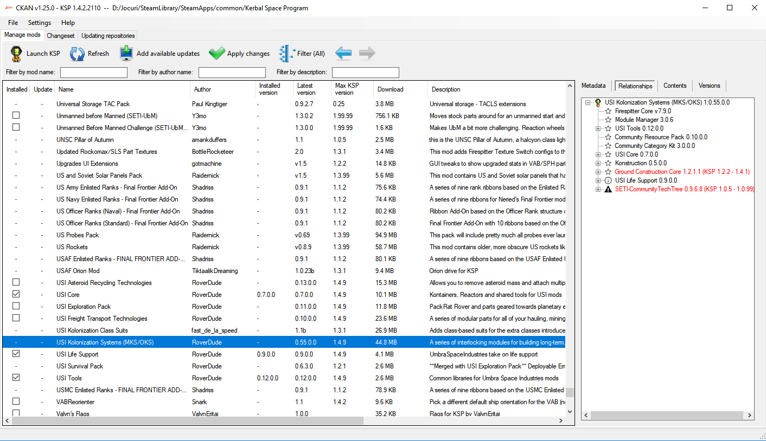Viewport: 766px width, 441px height.
Task: Switch to the Updating repositories tab
Action: 108,36
